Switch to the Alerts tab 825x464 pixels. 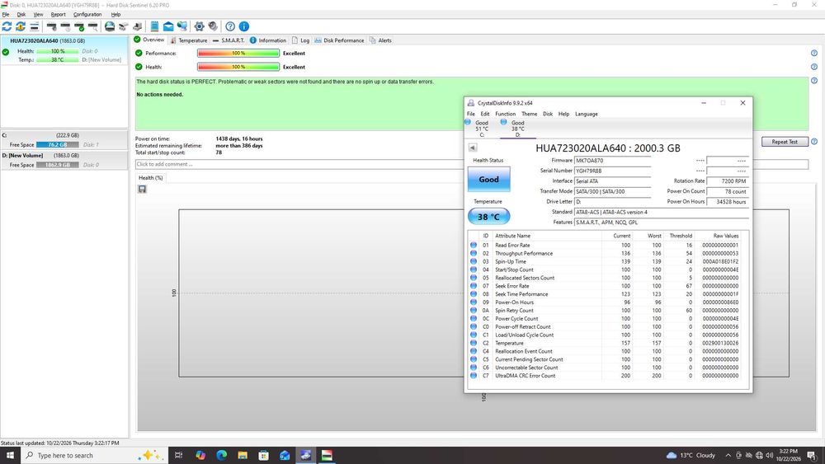click(x=380, y=40)
